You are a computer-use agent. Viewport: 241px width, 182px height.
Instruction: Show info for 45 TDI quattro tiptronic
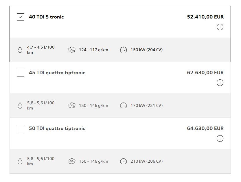(220, 83)
